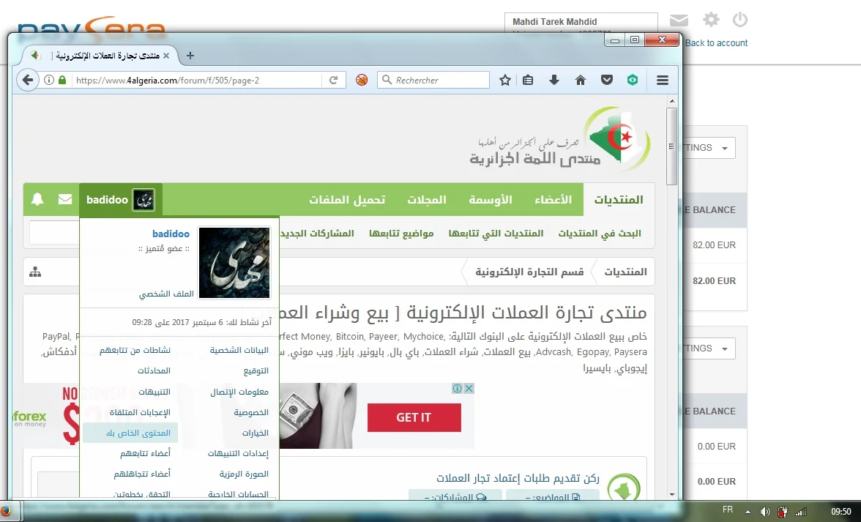Open the Firefox downloads arrow
This screenshot has width=861, height=522.
(x=554, y=81)
